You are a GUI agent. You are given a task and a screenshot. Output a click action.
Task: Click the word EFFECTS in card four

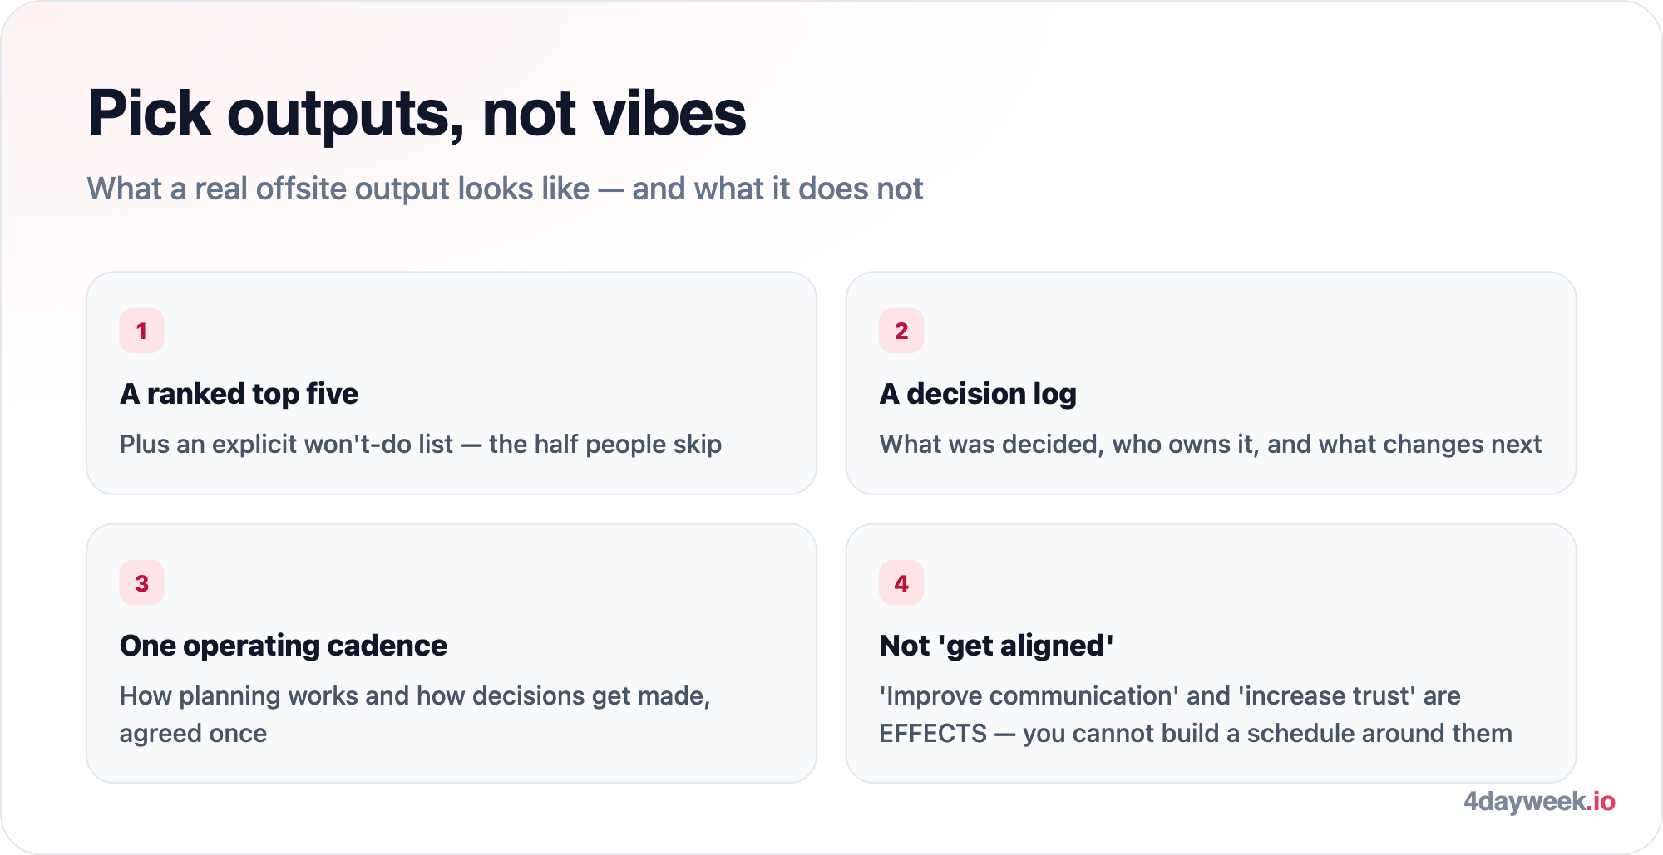(x=933, y=734)
